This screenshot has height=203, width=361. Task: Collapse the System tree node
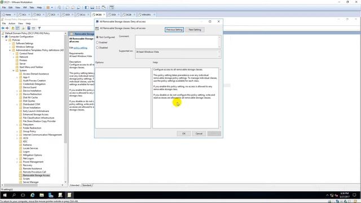[14, 70]
